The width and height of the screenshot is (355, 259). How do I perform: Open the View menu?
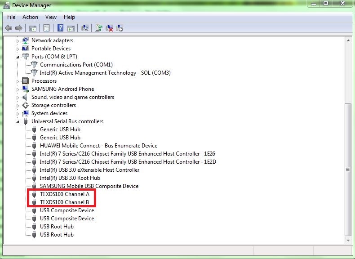coord(51,17)
